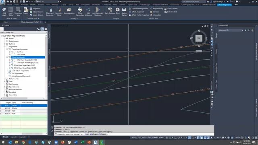
Task: Open the Home ribbon tab
Action: (9, 4)
